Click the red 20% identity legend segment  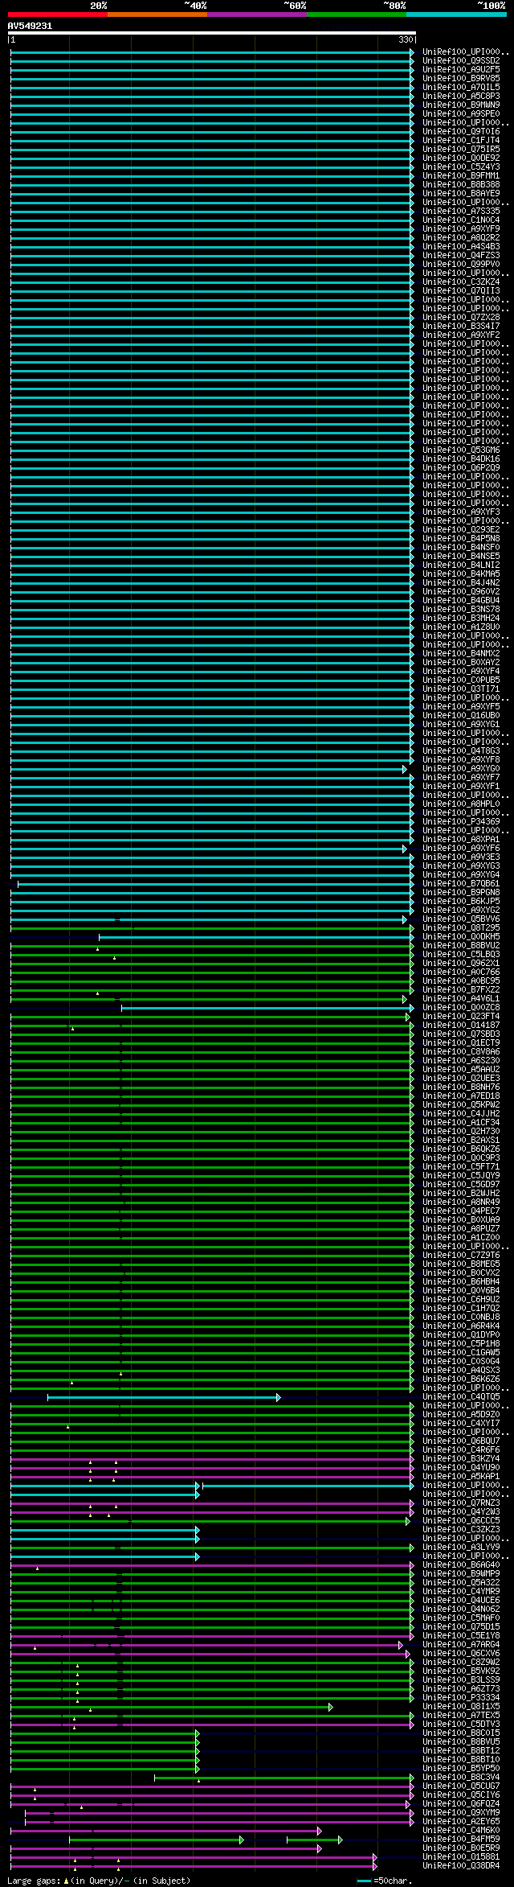tap(58, 14)
